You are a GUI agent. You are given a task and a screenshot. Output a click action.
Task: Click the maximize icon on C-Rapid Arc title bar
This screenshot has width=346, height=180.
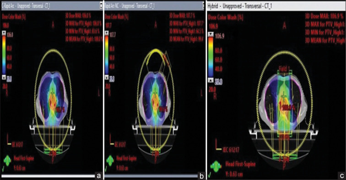(x=101, y=6)
